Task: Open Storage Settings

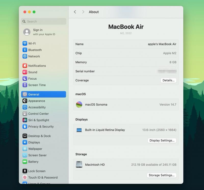Action: tap(162, 175)
